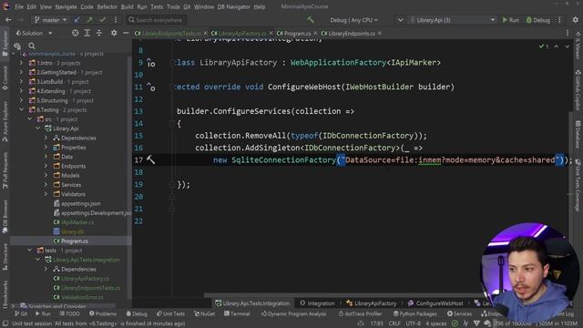Select Program.cs in the solution tree

[75, 241]
